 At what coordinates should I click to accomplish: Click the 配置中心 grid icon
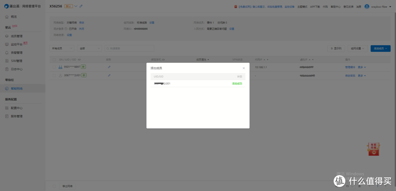[7, 108]
